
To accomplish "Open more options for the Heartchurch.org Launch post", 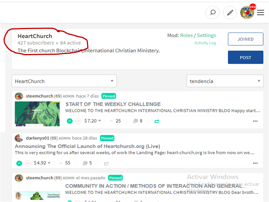I will (x=255, y=163).
